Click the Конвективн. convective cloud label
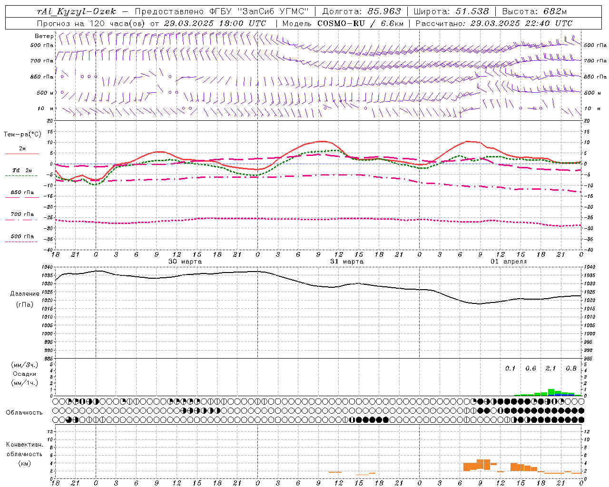 (25, 445)
